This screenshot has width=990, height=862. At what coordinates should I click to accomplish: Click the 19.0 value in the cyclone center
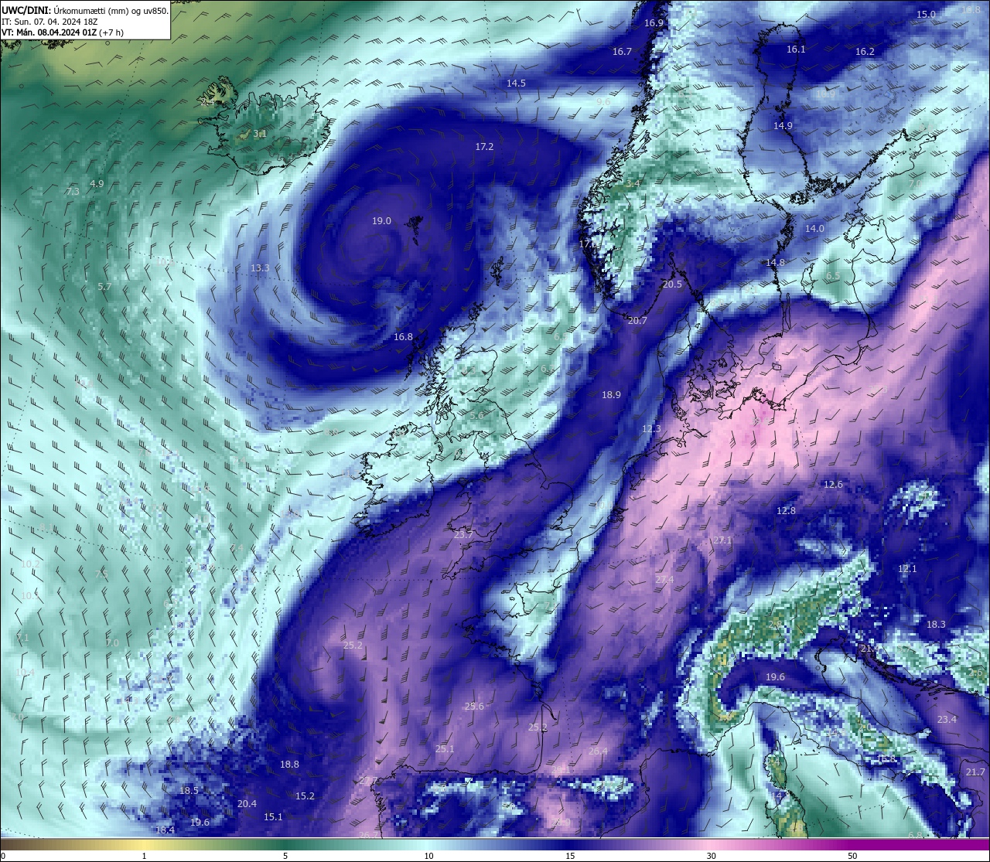[381, 221]
